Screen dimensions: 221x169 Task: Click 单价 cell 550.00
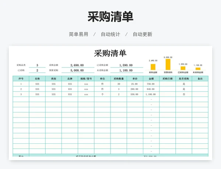135,94
